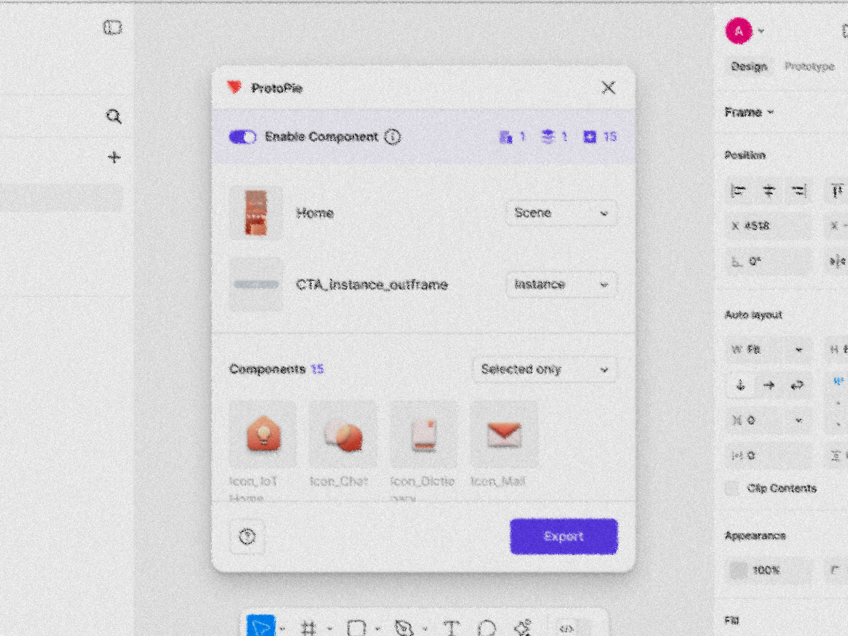Click the info icon beside Enable Component
This screenshot has width=848, height=636.
click(x=392, y=137)
